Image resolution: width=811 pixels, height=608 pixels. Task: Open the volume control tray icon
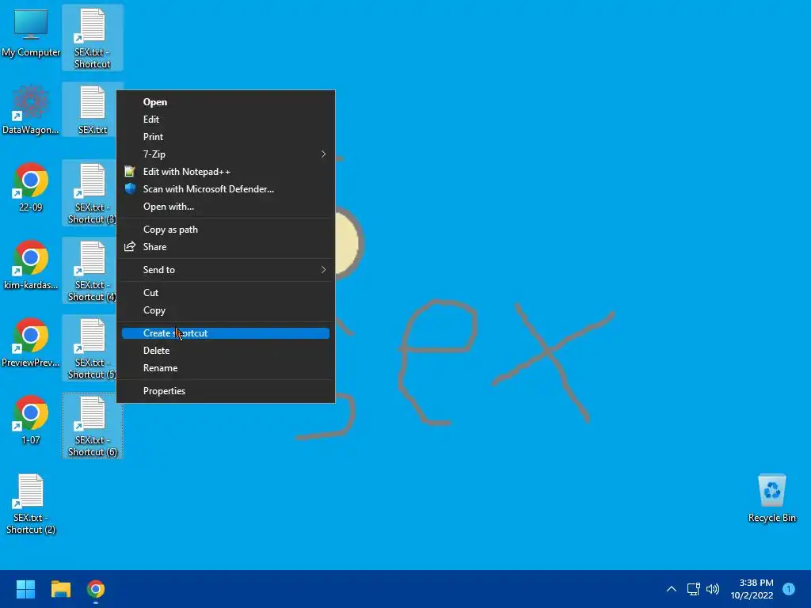[713, 589]
